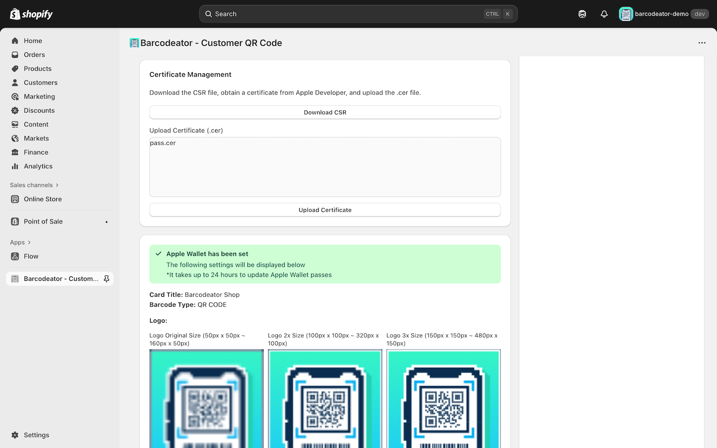Open the barcodeator-demo account menu

664,13
